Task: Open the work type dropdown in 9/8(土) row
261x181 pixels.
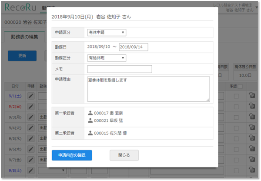Action: 52,171
